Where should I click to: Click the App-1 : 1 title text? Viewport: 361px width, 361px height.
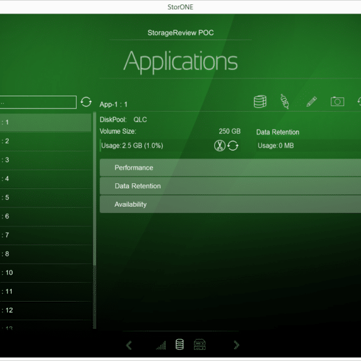[x=114, y=104]
